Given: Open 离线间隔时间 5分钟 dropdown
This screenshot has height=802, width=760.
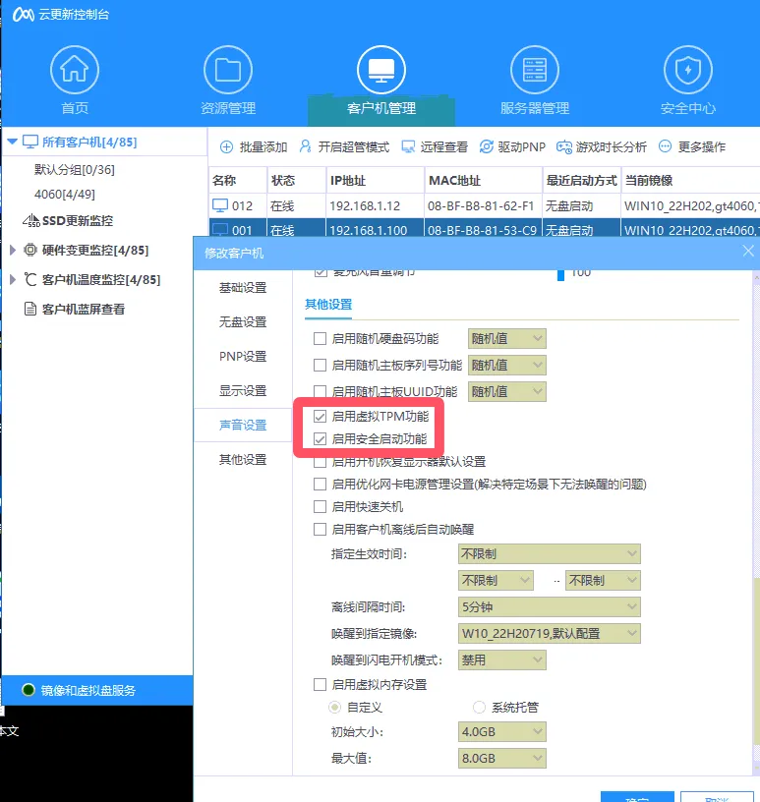Looking at the screenshot, I should pyautogui.click(x=550, y=607).
